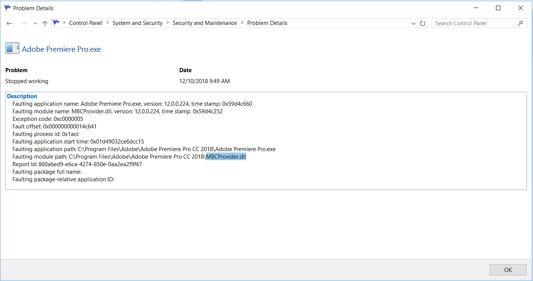
Task: Click the search magnifier icon
Action: click(521, 23)
